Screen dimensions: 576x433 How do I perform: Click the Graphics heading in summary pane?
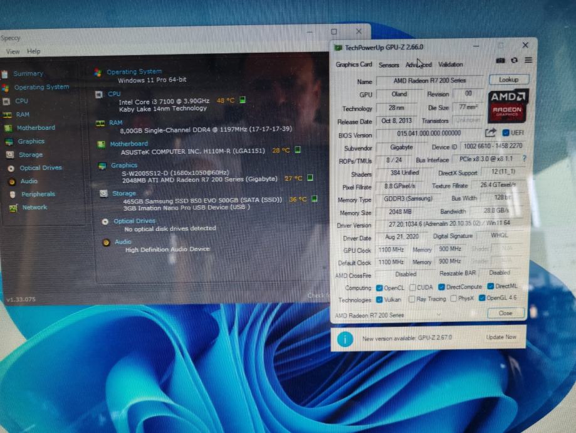[x=124, y=166]
